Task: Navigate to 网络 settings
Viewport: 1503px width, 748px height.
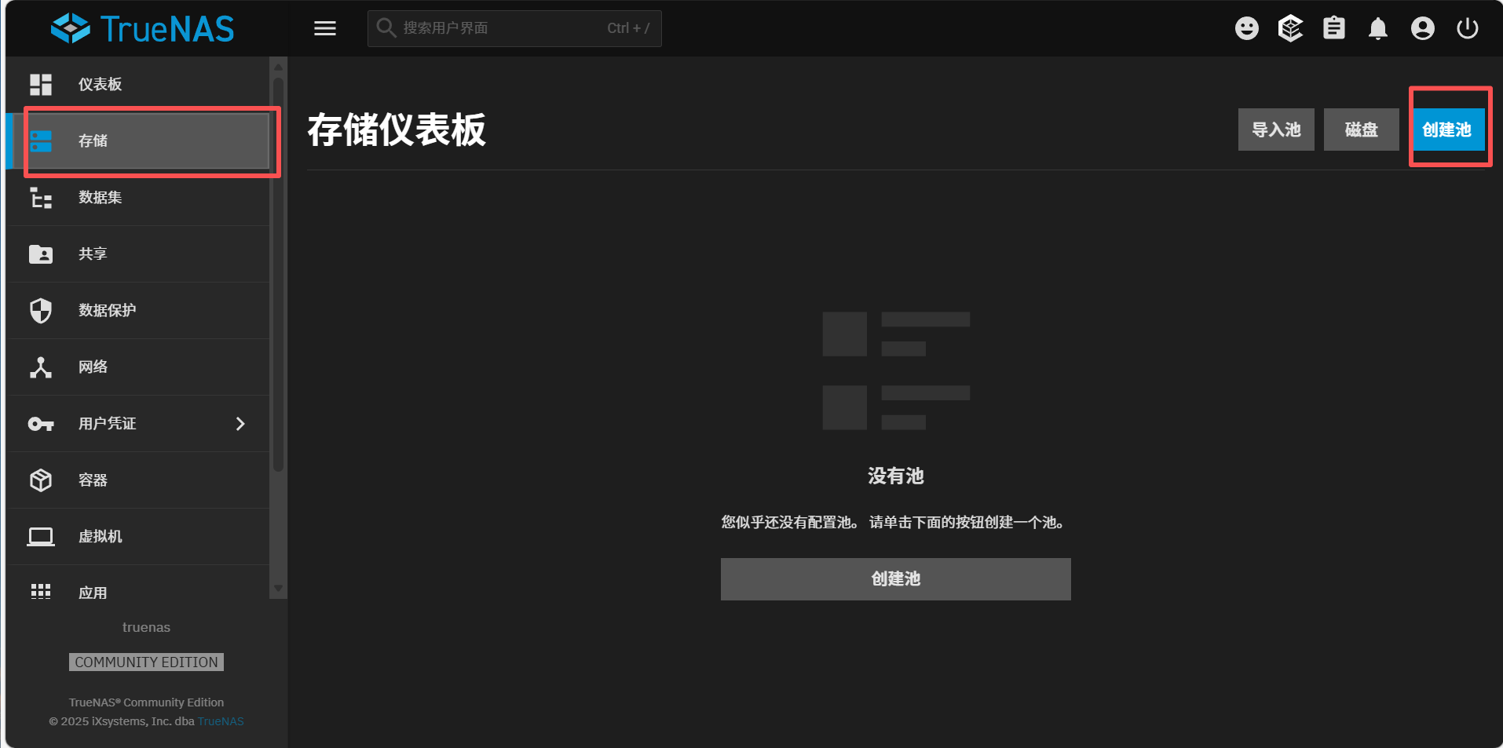Action: (x=93, y=367)
